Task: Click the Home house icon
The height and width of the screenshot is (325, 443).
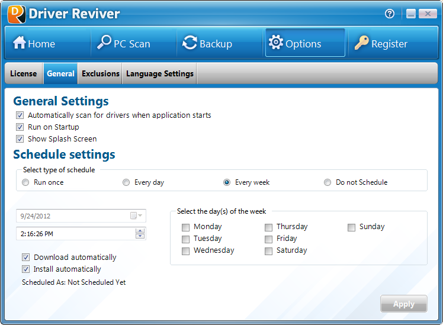Action: pyautogui.click(x=20, y=43)
